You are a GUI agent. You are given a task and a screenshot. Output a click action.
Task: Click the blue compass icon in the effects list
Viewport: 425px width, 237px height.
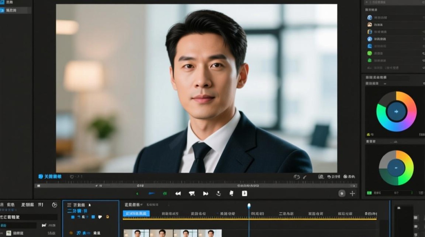click(369, 39)
